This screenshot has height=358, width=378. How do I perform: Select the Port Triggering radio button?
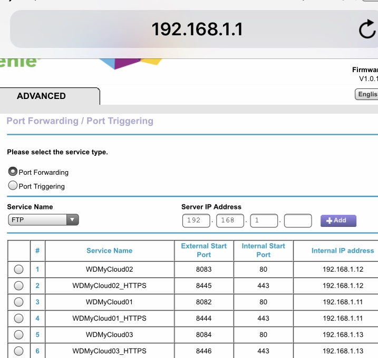click(13, 186)
